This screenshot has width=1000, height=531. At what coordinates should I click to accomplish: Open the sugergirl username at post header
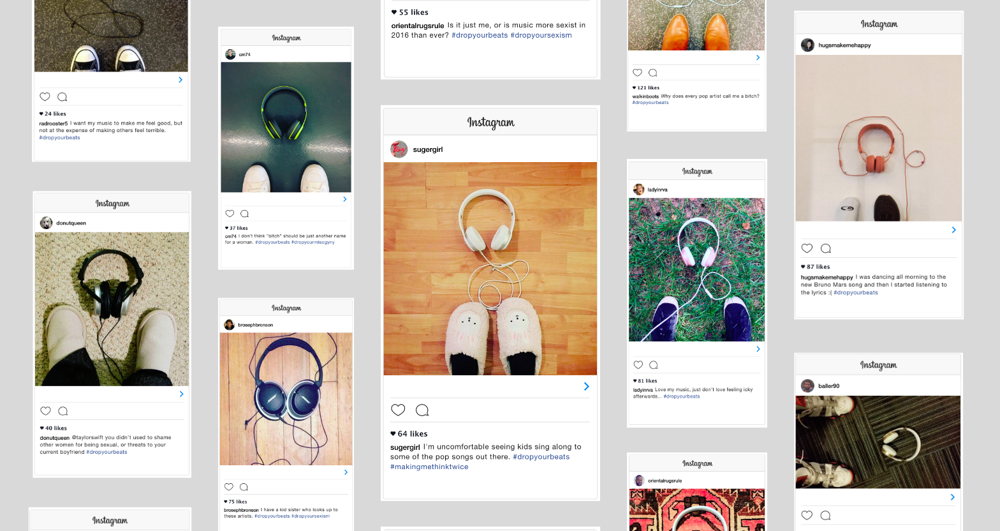click(x=428, y=150)
